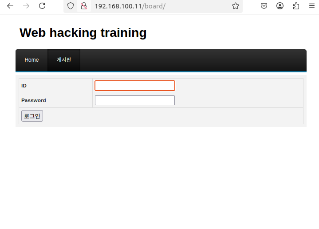Open the Pocket save icon
The image size is (319, 229).
264,6
